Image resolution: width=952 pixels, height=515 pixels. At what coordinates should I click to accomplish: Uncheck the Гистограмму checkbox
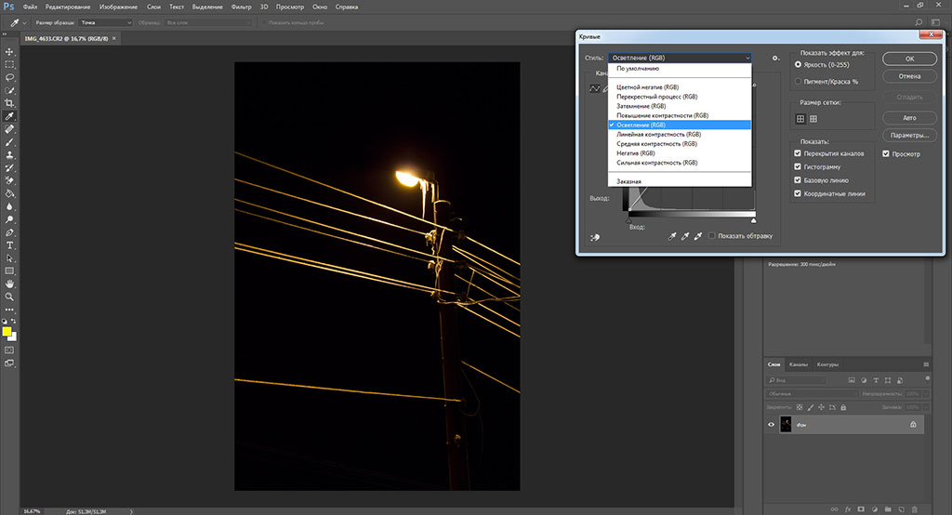click(x=798, y=167)
